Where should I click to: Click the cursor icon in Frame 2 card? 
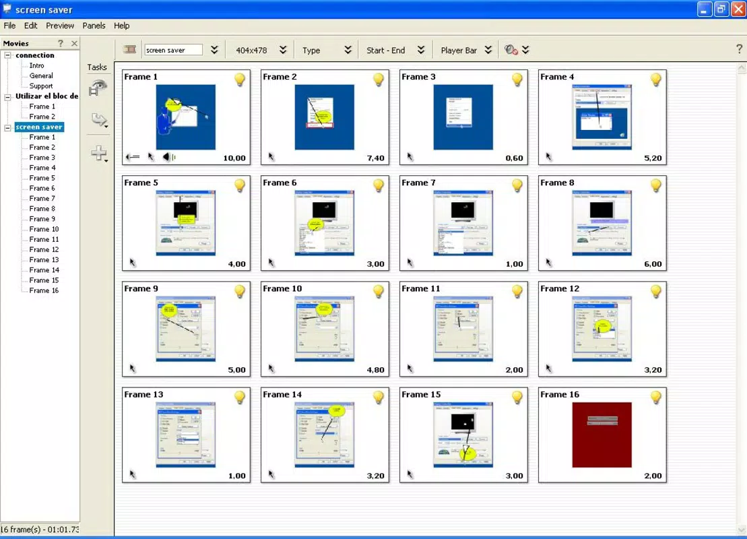271,157
